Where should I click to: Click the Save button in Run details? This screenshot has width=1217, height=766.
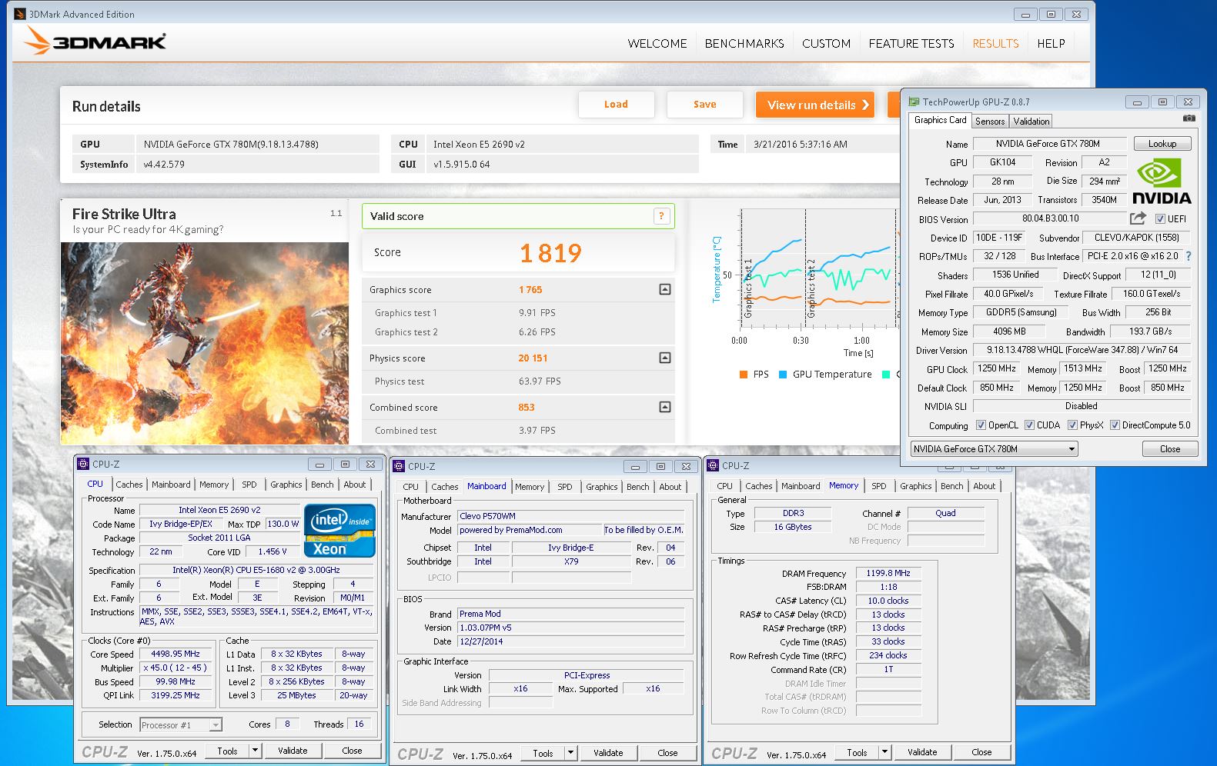coord(704,105)
